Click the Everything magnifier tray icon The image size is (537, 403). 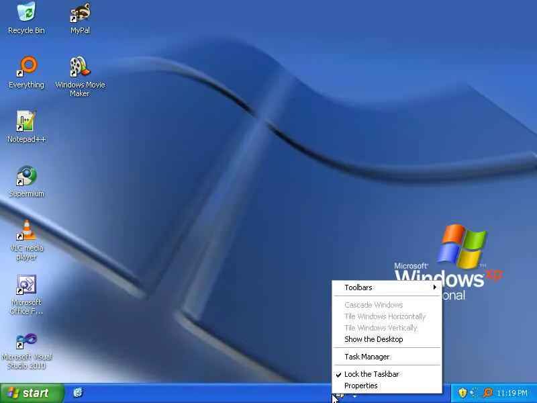click(x=487, y=393)
